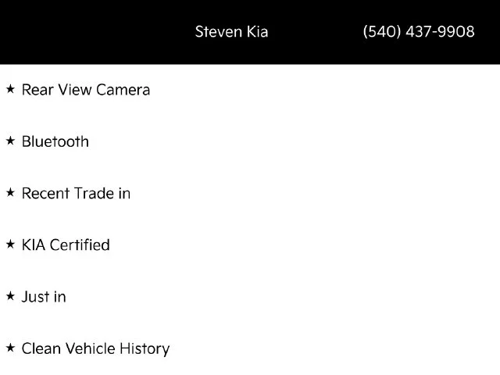Select the Just in text
The height and width of the screenshot is (375, 500).
(x=44, y=297)
